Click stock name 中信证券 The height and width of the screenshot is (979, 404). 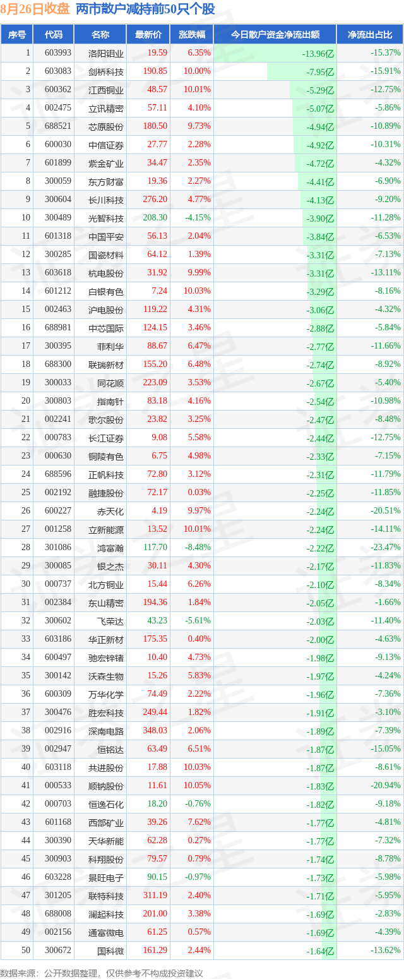106,145
